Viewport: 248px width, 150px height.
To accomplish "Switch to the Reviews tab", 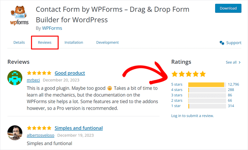I will [x=45, y=43].
